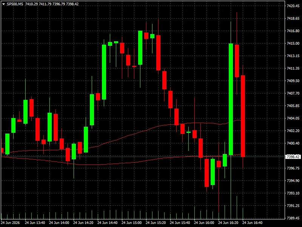Image resolution: width=302 pixels, height=227 pixels.
Task: Click the 24 Jun 14:00 time label
Action: pyautogui.click(x=59, y=223)
